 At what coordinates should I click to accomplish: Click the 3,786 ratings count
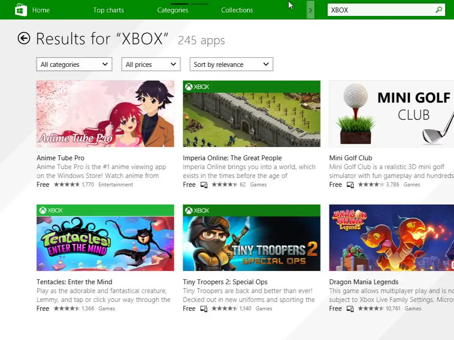(x=392, y=185)
